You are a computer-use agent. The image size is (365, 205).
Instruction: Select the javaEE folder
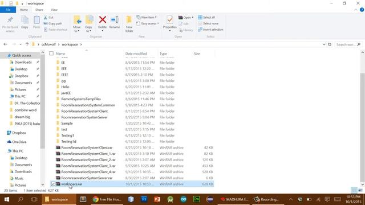[x=66, y=93]
